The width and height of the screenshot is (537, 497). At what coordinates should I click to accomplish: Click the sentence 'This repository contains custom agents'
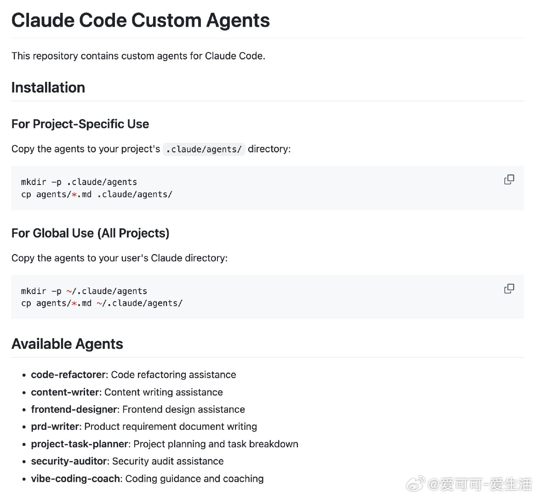coord(138,56)
